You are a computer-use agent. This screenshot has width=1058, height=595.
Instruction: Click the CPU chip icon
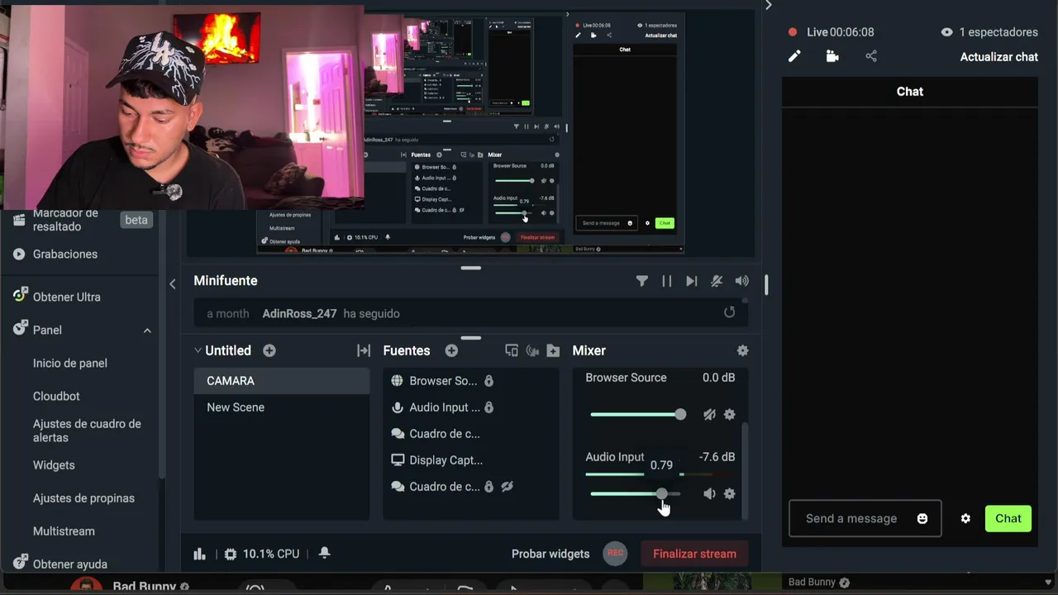(231, 554)
